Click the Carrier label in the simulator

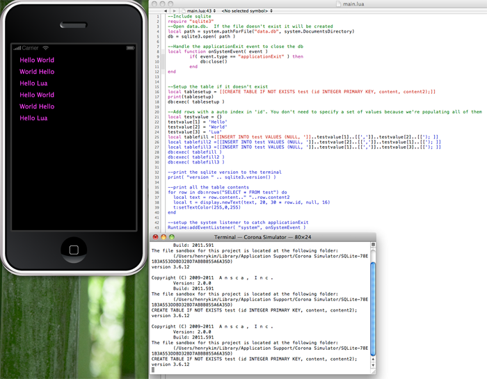coord(30,48)
